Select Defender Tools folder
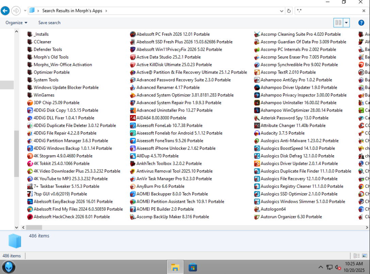 [x=45, y=49]
